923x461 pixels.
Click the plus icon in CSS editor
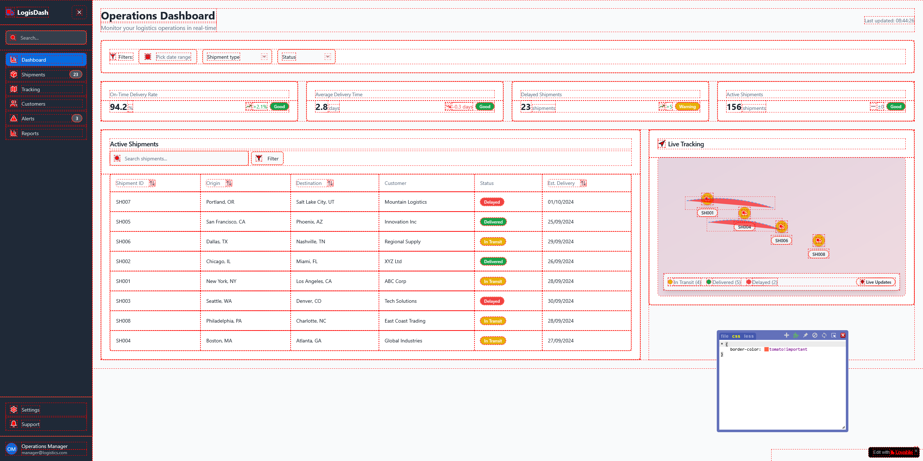(x=787, y=335)
